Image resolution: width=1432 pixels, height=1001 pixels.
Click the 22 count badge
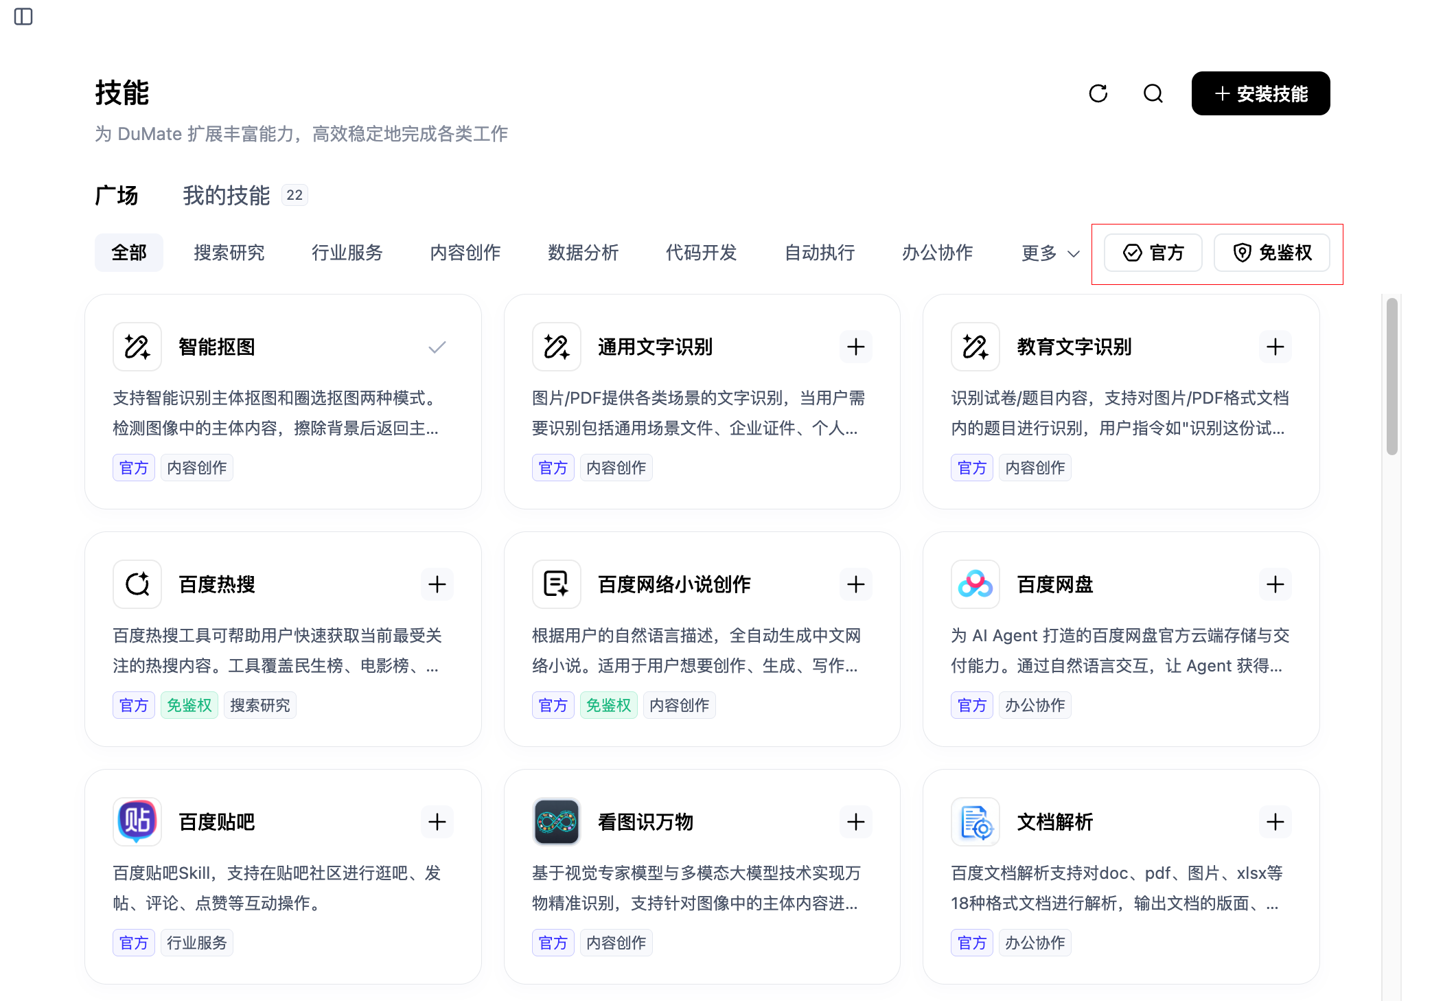(x=295, y=195)
